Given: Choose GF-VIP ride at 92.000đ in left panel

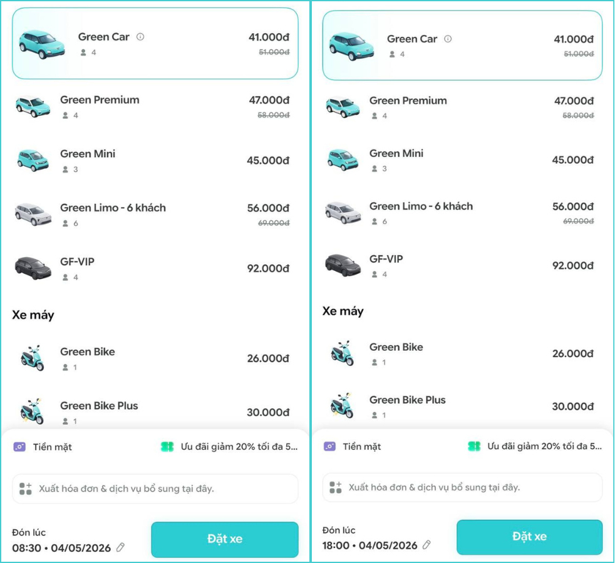Looking at the screenshot, I should (155, 269).
